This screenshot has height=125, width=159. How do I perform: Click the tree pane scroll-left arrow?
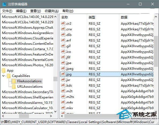click(3, 116)
